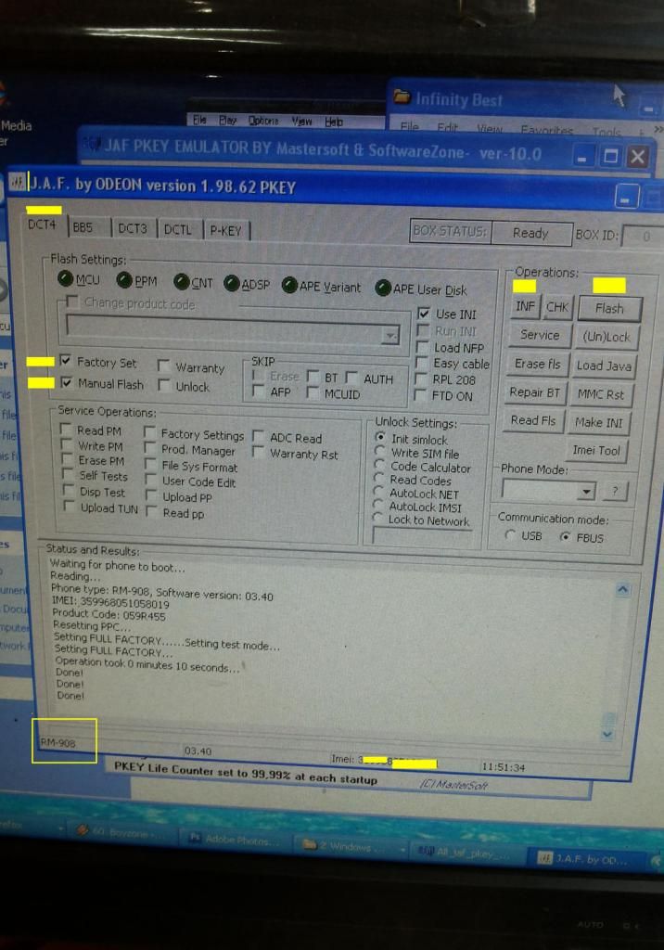Toggle the APE User Disk indicator

pos(382,289)
